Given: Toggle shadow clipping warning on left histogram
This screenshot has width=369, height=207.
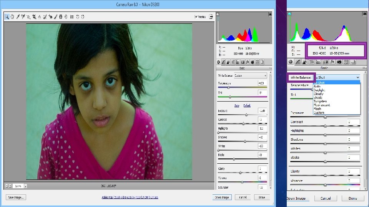Looking at the screenshot, I should coord(218,15).
